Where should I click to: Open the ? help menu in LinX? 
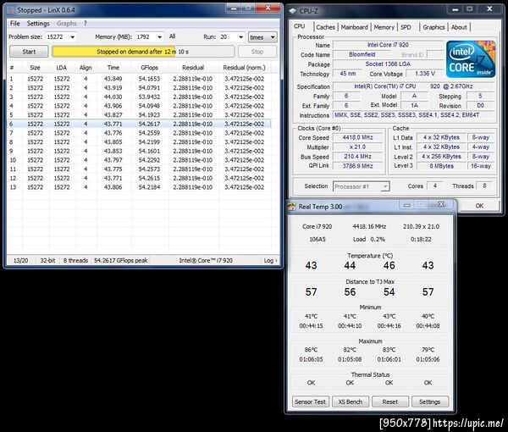[86, 24]
